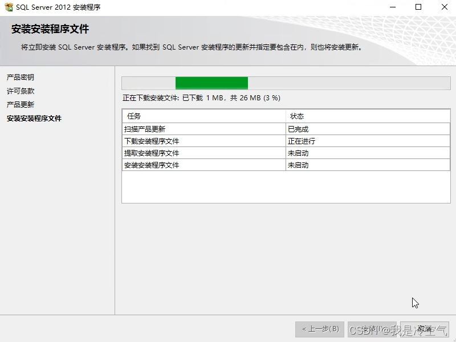Select the 产品密钥 step in sidebar
The image size is (456, 342).
[x=21, y=78]
